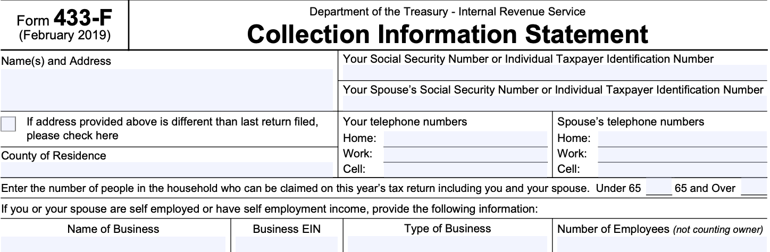This screenshot has width=770, height=252.
Task: Click the Collection Information Statement heading
Action: (447, 34)
